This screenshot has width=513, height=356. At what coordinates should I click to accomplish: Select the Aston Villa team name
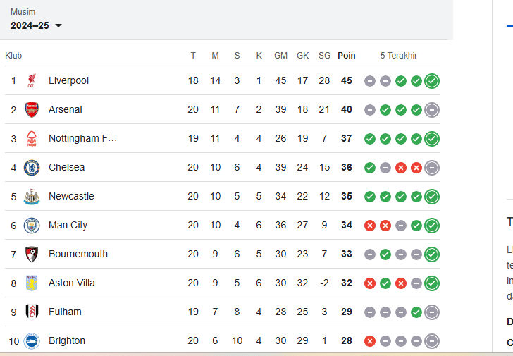72,283
